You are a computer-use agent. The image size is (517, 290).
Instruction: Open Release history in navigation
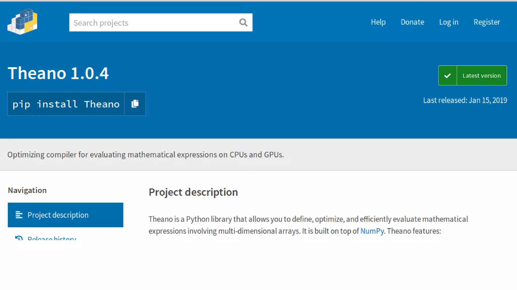tap(52, 238)
